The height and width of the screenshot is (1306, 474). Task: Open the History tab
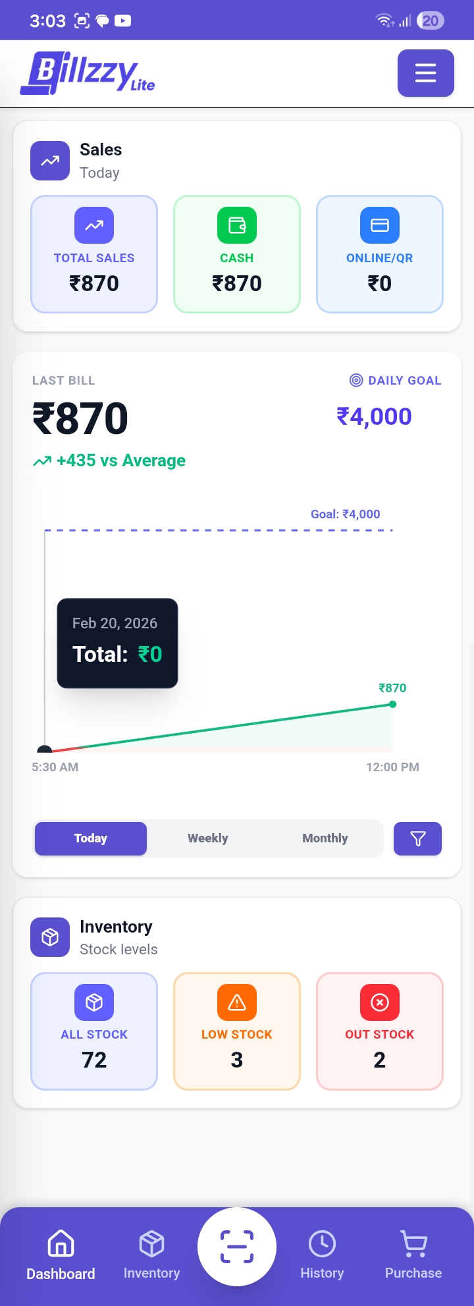[x=322, y=1255]
